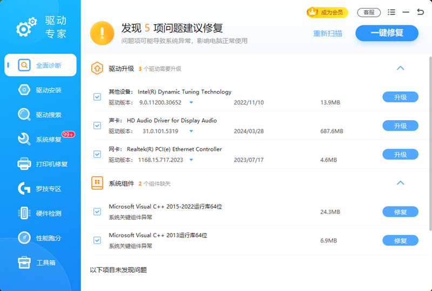Click the 性能跑分 gauge icon
Screen dimensions: 432x291
pyautogui.click(x=24, y=238)
